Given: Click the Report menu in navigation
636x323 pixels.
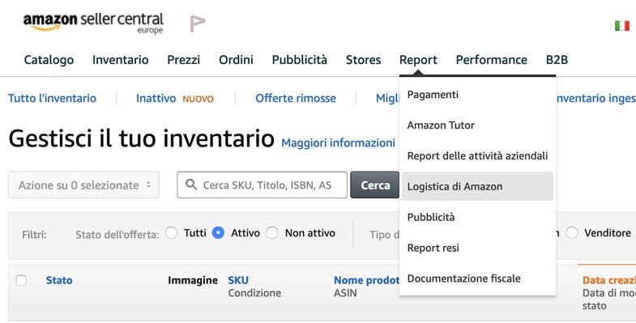Looking at the screenshot, I should (x=418, y=60).
